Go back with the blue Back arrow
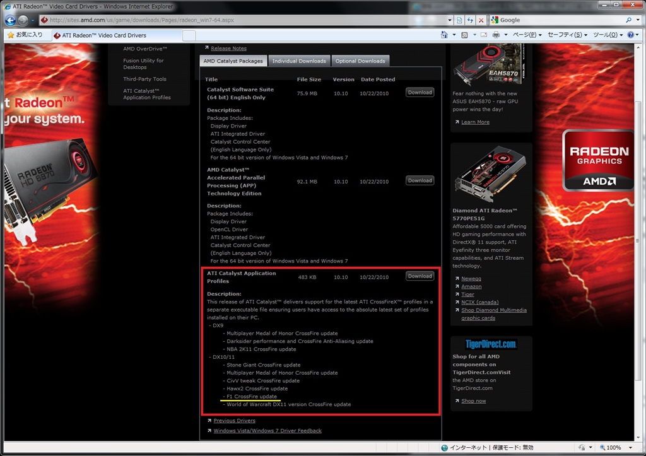The width and height of the screenshot is (646, 456). point(11,20)
